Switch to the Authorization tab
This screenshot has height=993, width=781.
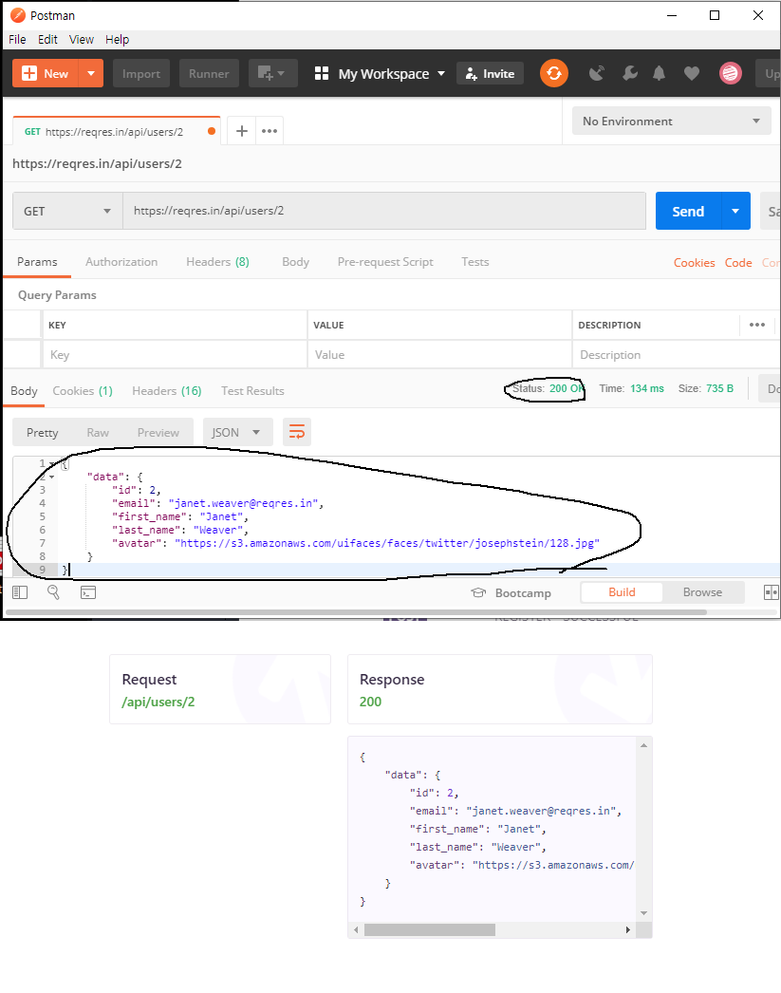point(121,262)
